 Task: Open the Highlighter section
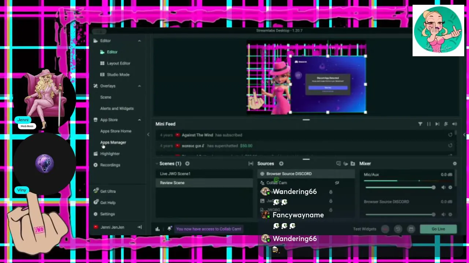(106, 154)
